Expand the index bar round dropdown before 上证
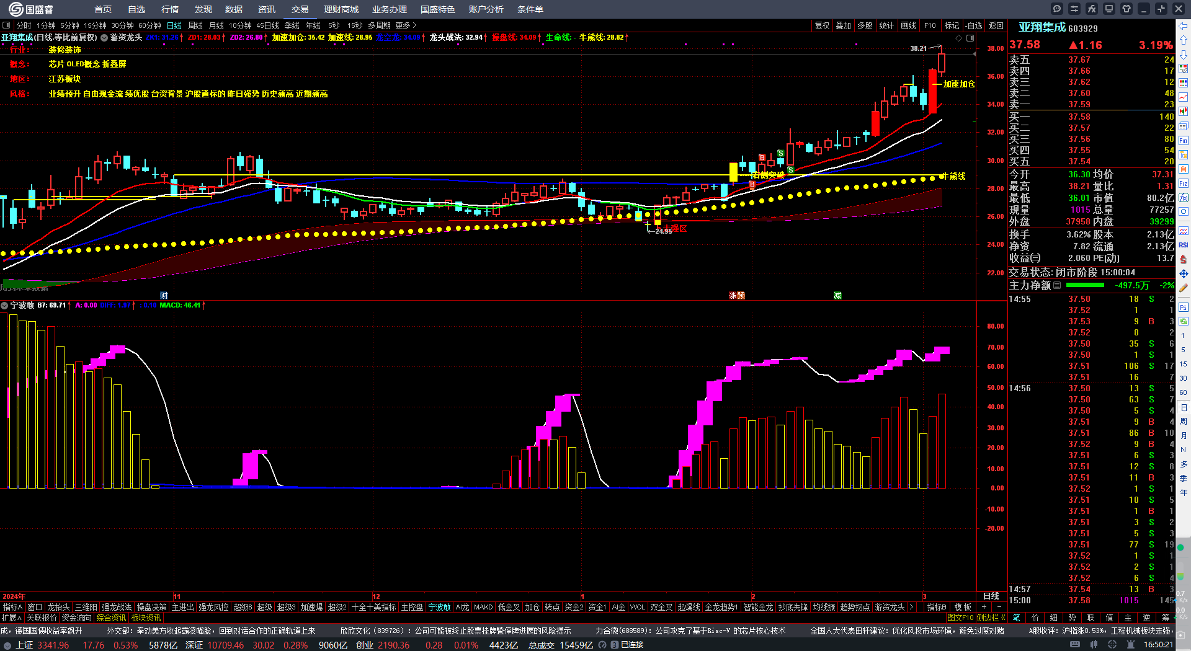Screen dimensions: 1191x651 [7, 645]
